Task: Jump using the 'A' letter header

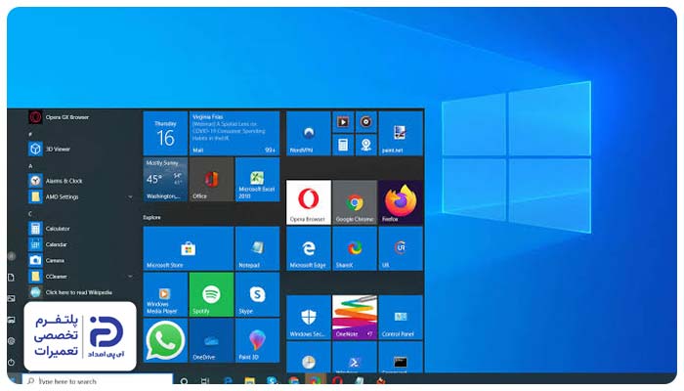Action: pyautogui.click(x=30, y=166)
